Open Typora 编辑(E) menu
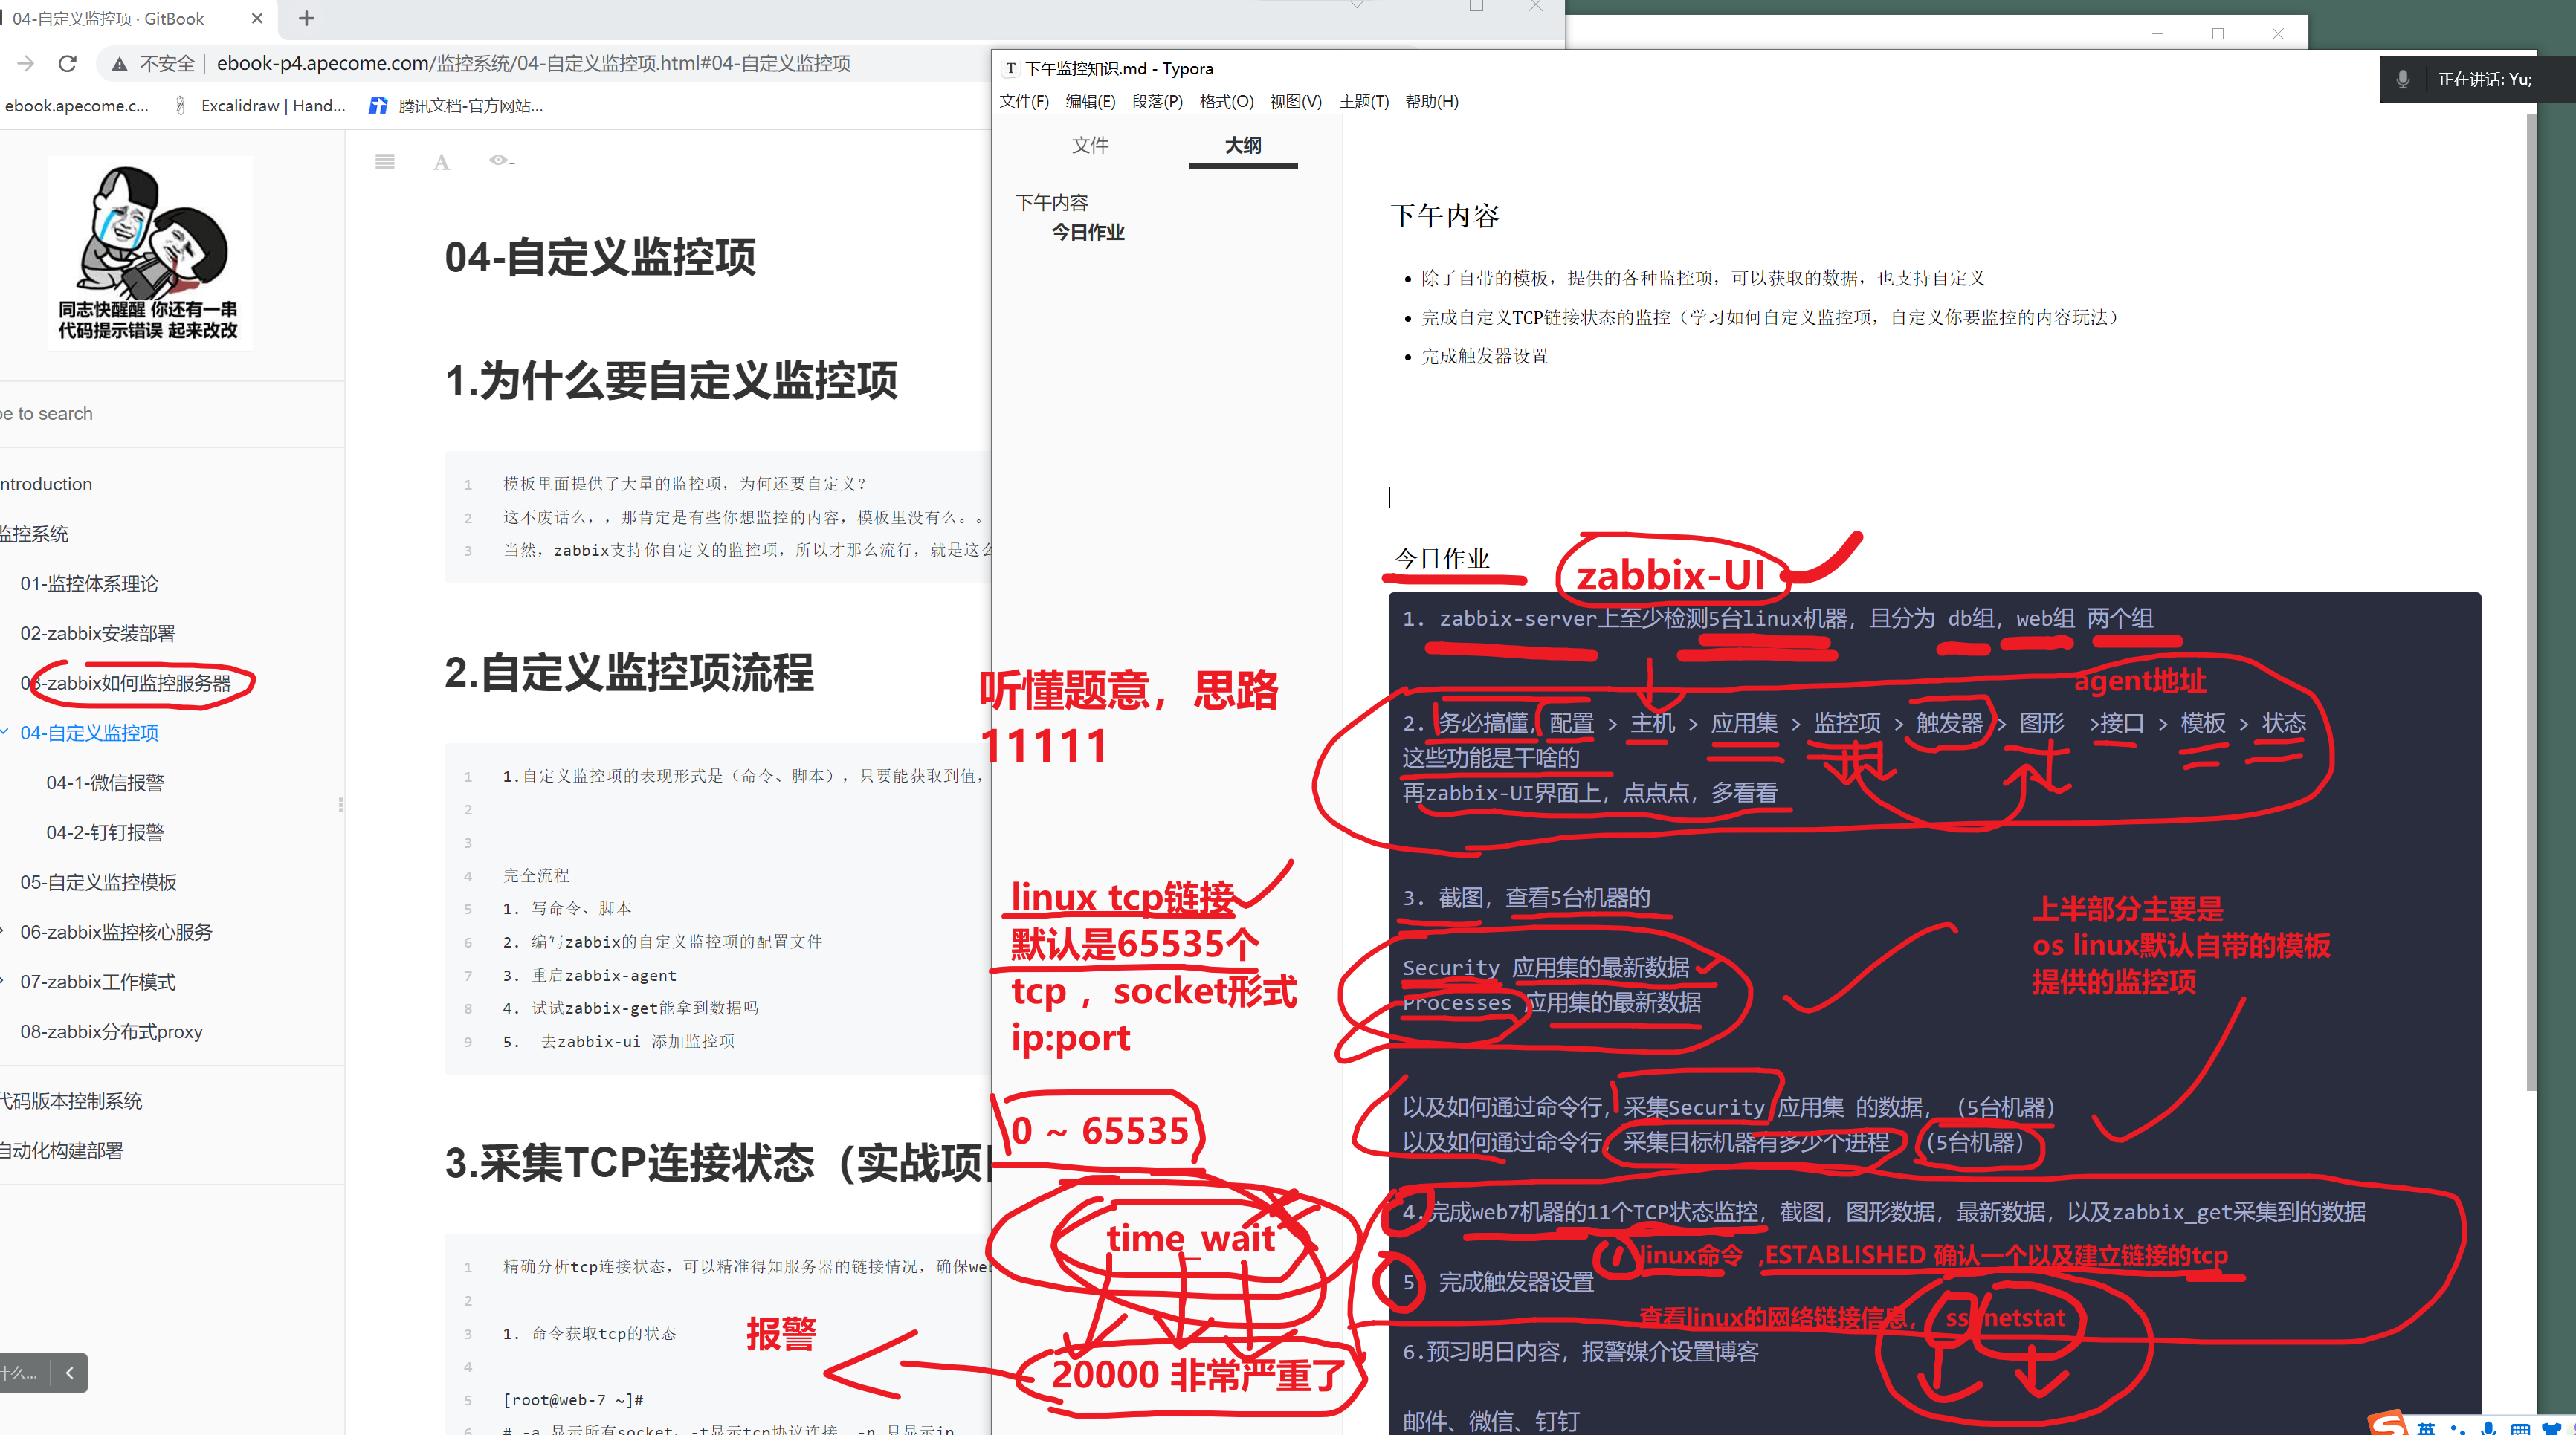 tap(1090, 101)
